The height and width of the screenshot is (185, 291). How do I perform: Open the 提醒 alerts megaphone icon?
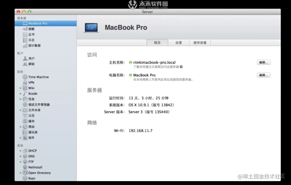25,29
